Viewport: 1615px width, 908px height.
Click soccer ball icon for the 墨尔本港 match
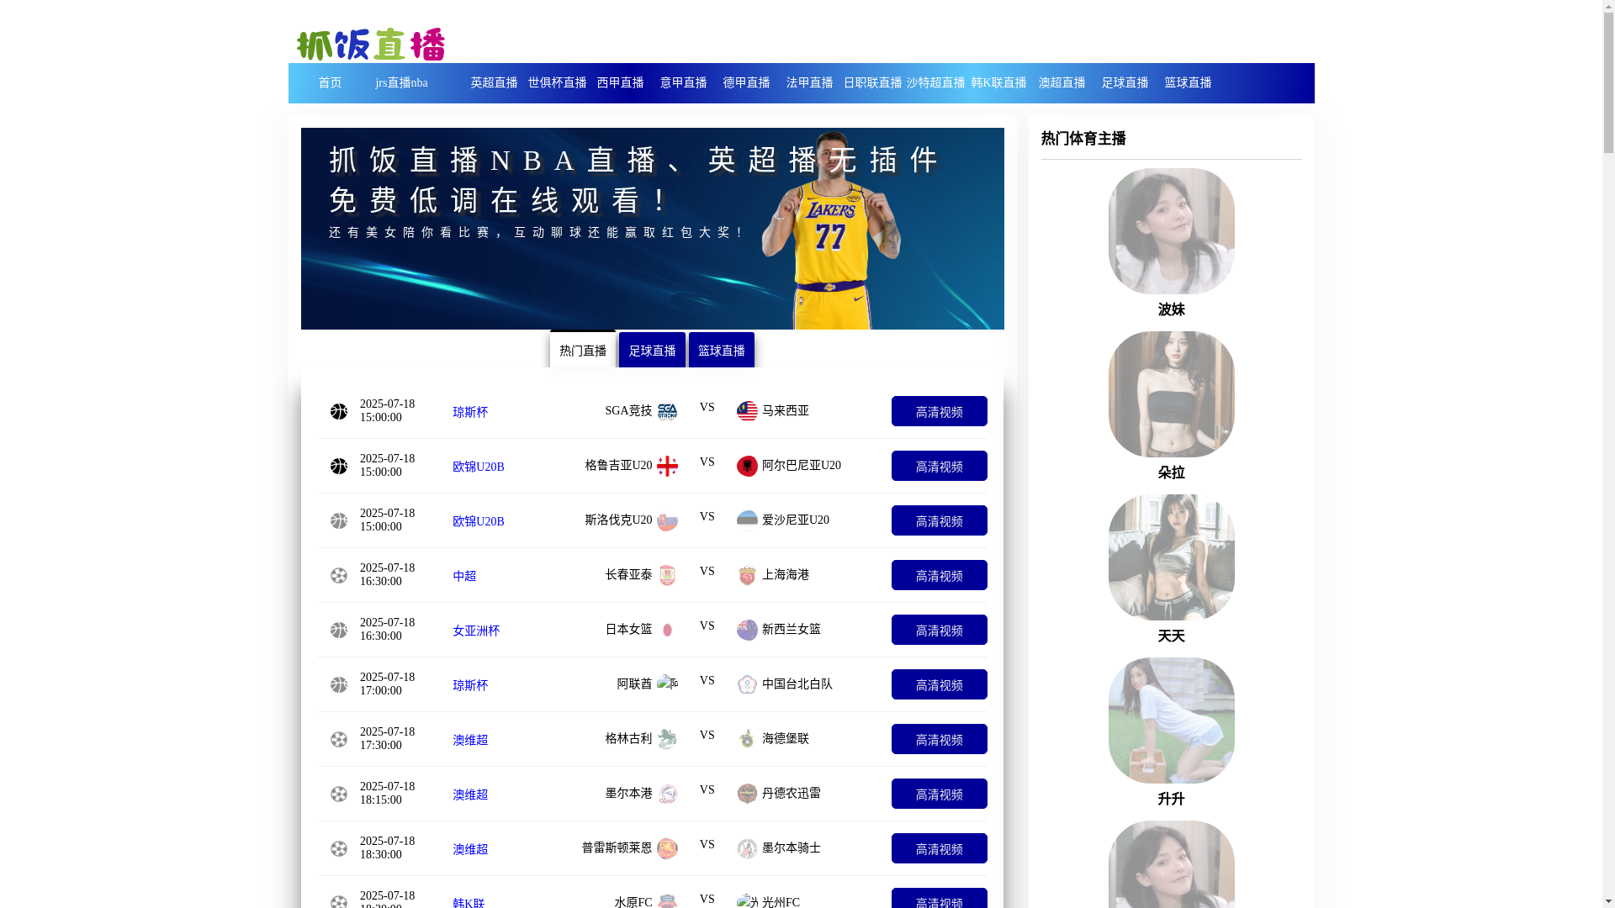click(x=339, y=794)
